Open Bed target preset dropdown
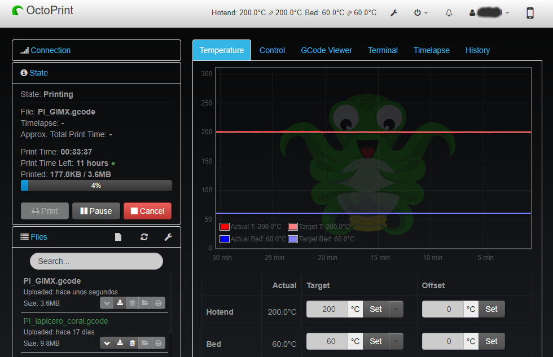The width and height of the screenshot is (553, 357). (396, 341)
